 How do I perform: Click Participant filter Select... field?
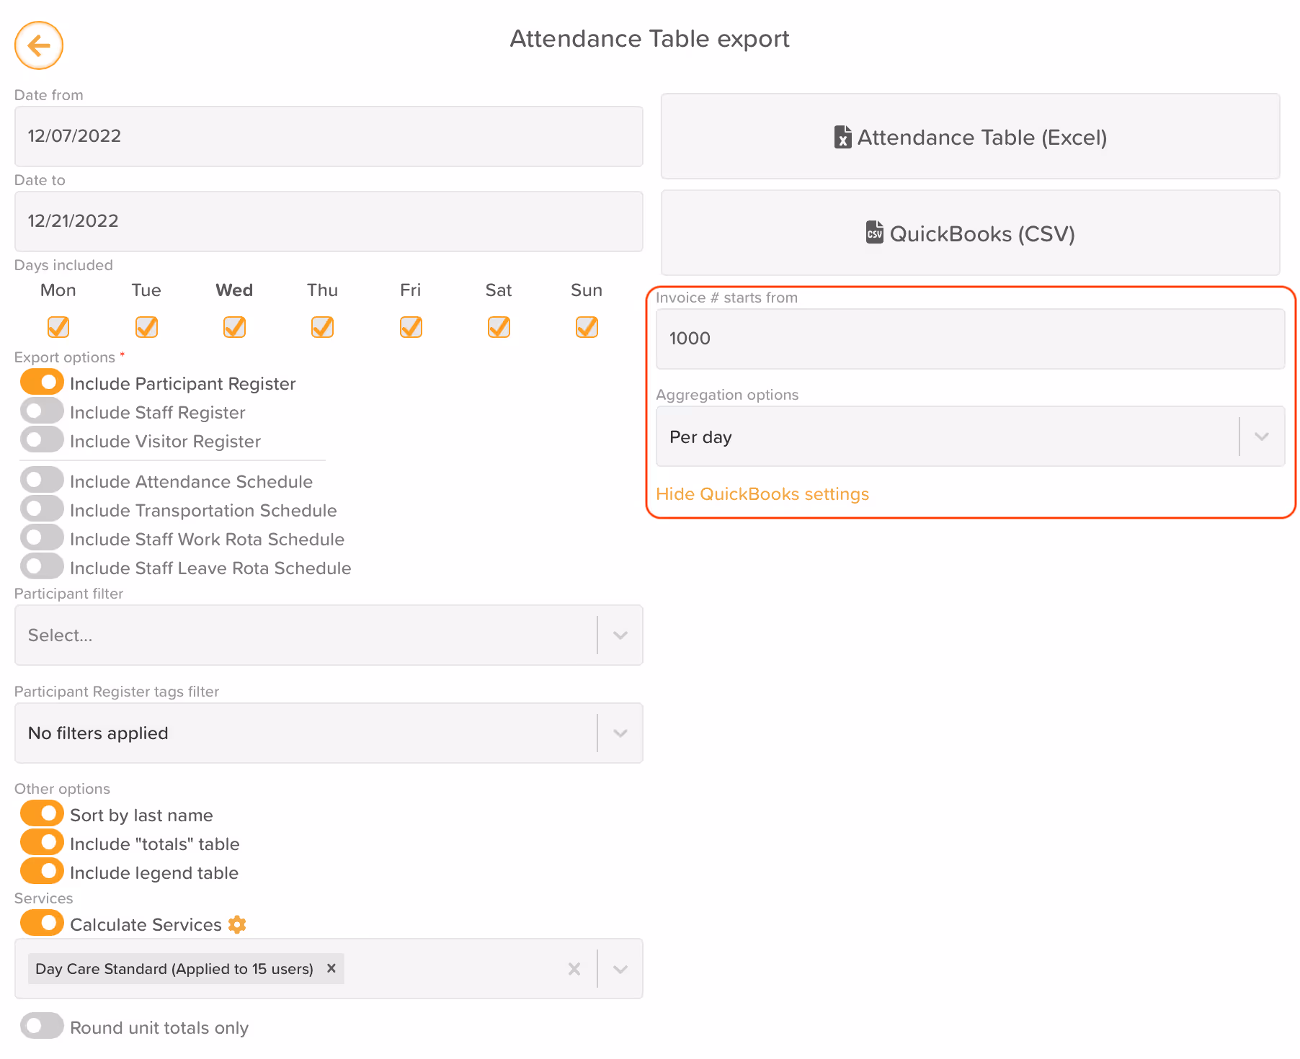coord(329,635)
